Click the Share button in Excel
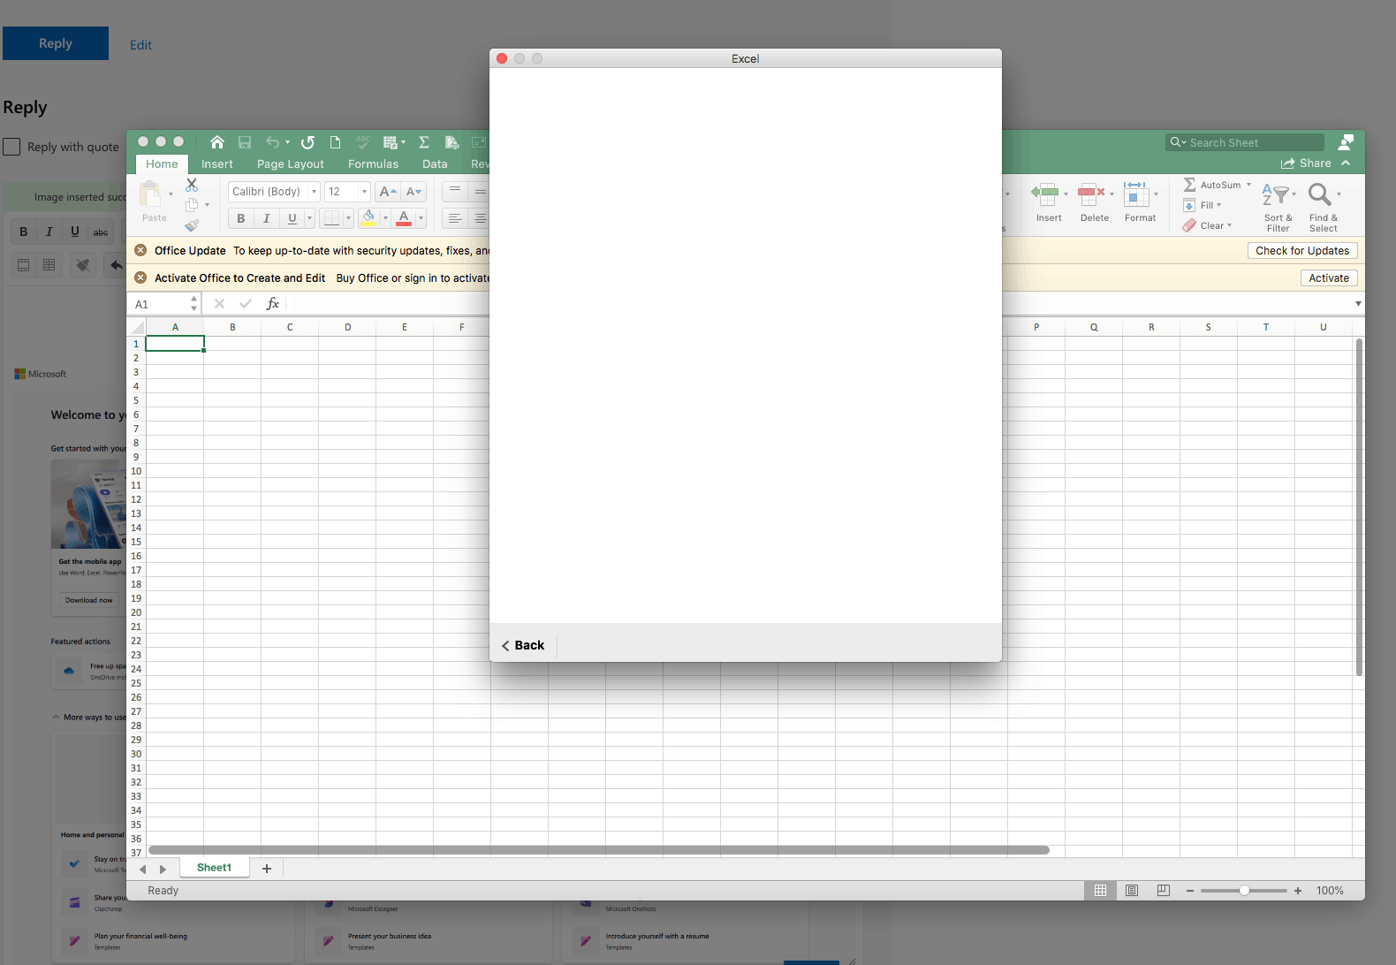Viewport: 1396px width, 965px height. 1306,163
